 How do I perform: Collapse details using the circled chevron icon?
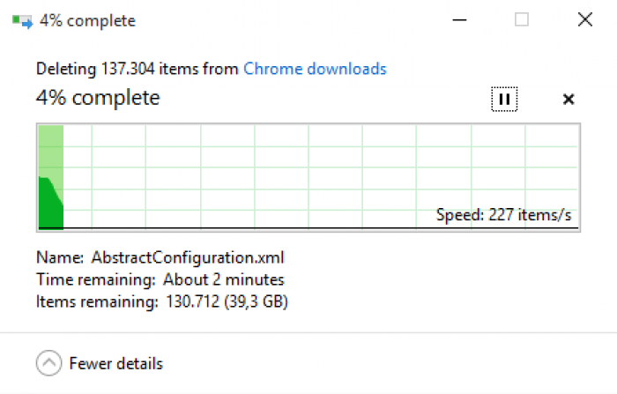tap(48, 363)
